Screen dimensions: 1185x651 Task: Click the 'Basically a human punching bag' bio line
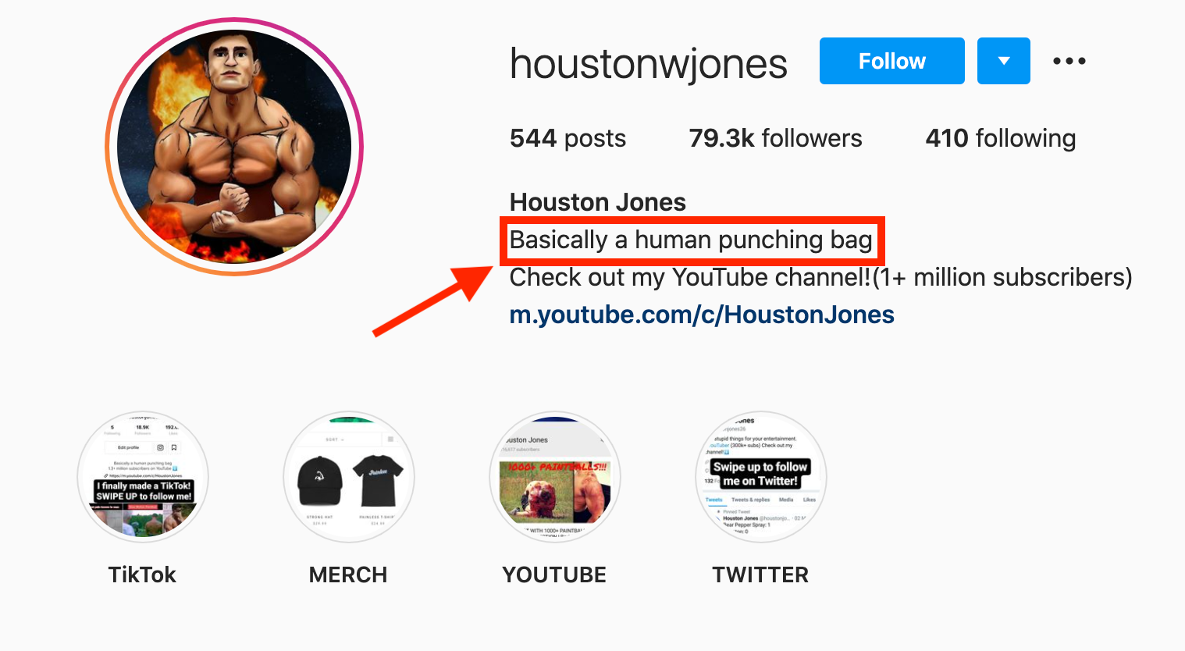(x=691, y=240)
